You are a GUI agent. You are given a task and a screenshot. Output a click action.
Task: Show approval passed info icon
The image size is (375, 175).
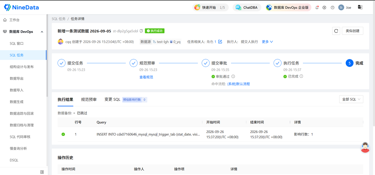pyautogui.click(x=233, y=76)
